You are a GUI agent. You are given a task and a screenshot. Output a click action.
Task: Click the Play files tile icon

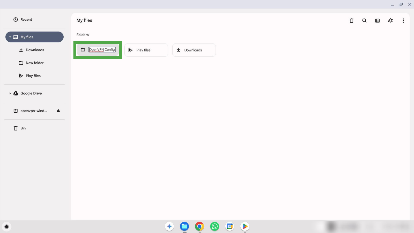(130, 50)
